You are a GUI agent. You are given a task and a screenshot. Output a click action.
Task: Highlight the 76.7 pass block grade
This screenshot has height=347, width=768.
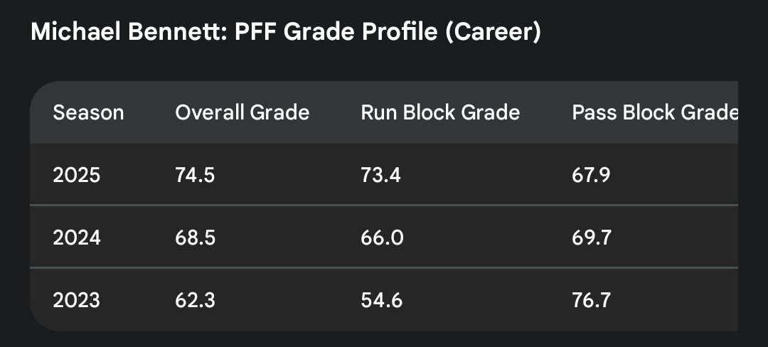(x=591, y=299)
